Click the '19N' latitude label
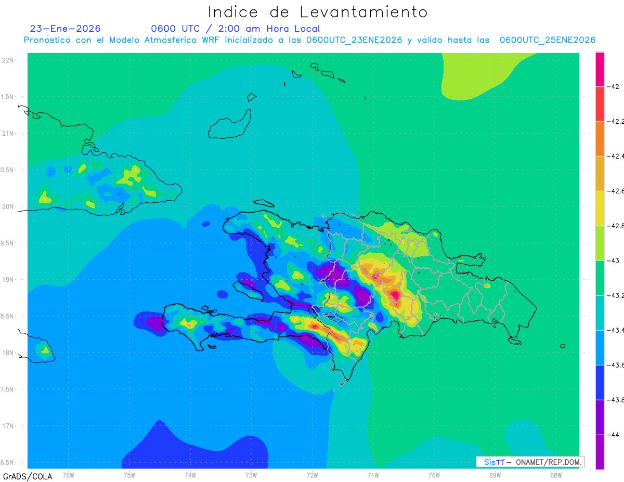The width and height of the screenshot is (624, 482). pyautogui.click(x=9, y=279)
